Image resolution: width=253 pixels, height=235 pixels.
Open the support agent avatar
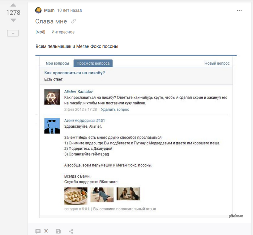[52, 126]
